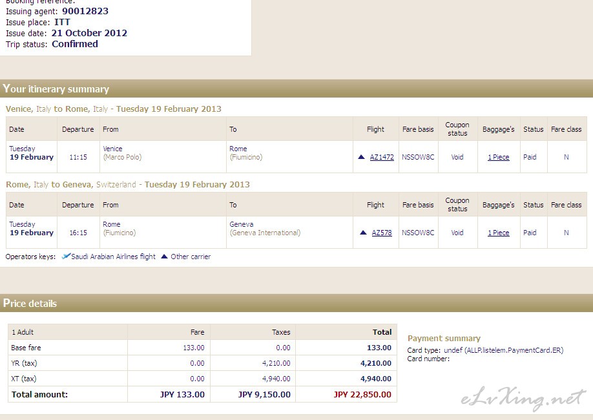Click the Other carrier triangle legend icon
Viewport: 593px width, 420px height.
tap(164, 256)
